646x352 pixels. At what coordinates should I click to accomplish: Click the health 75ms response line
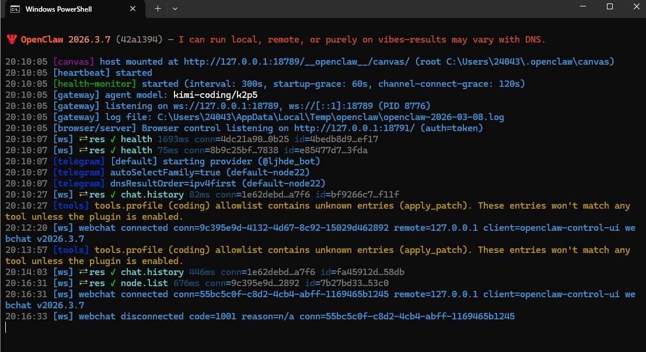point(186,150)
